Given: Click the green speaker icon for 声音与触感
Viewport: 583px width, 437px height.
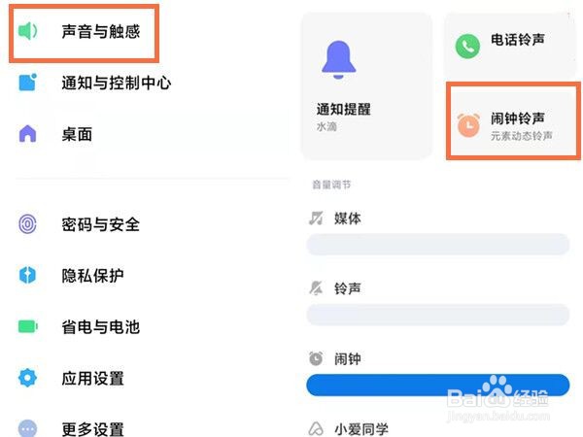Looking at the screenshot, I should click(x=27, y=30).
